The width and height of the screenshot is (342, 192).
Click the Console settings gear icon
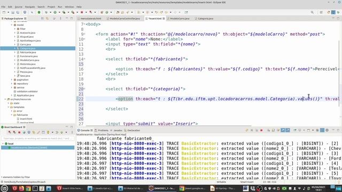point(327,130)
